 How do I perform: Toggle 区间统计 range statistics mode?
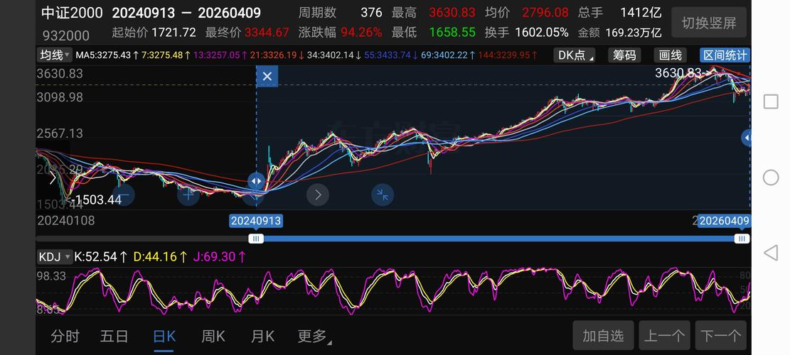click(725, 55)
